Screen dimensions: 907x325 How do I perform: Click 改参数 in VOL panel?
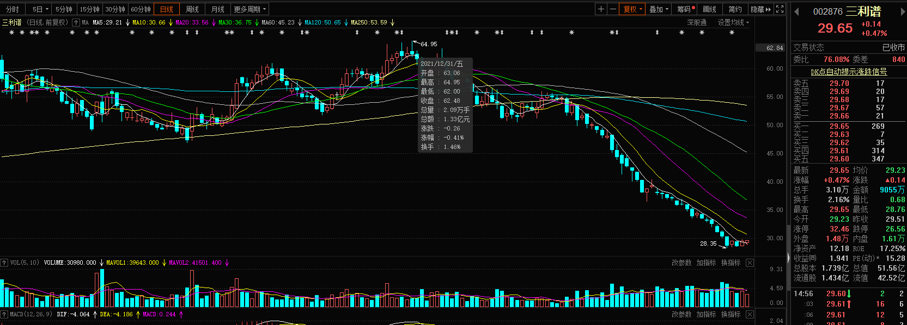681,262
